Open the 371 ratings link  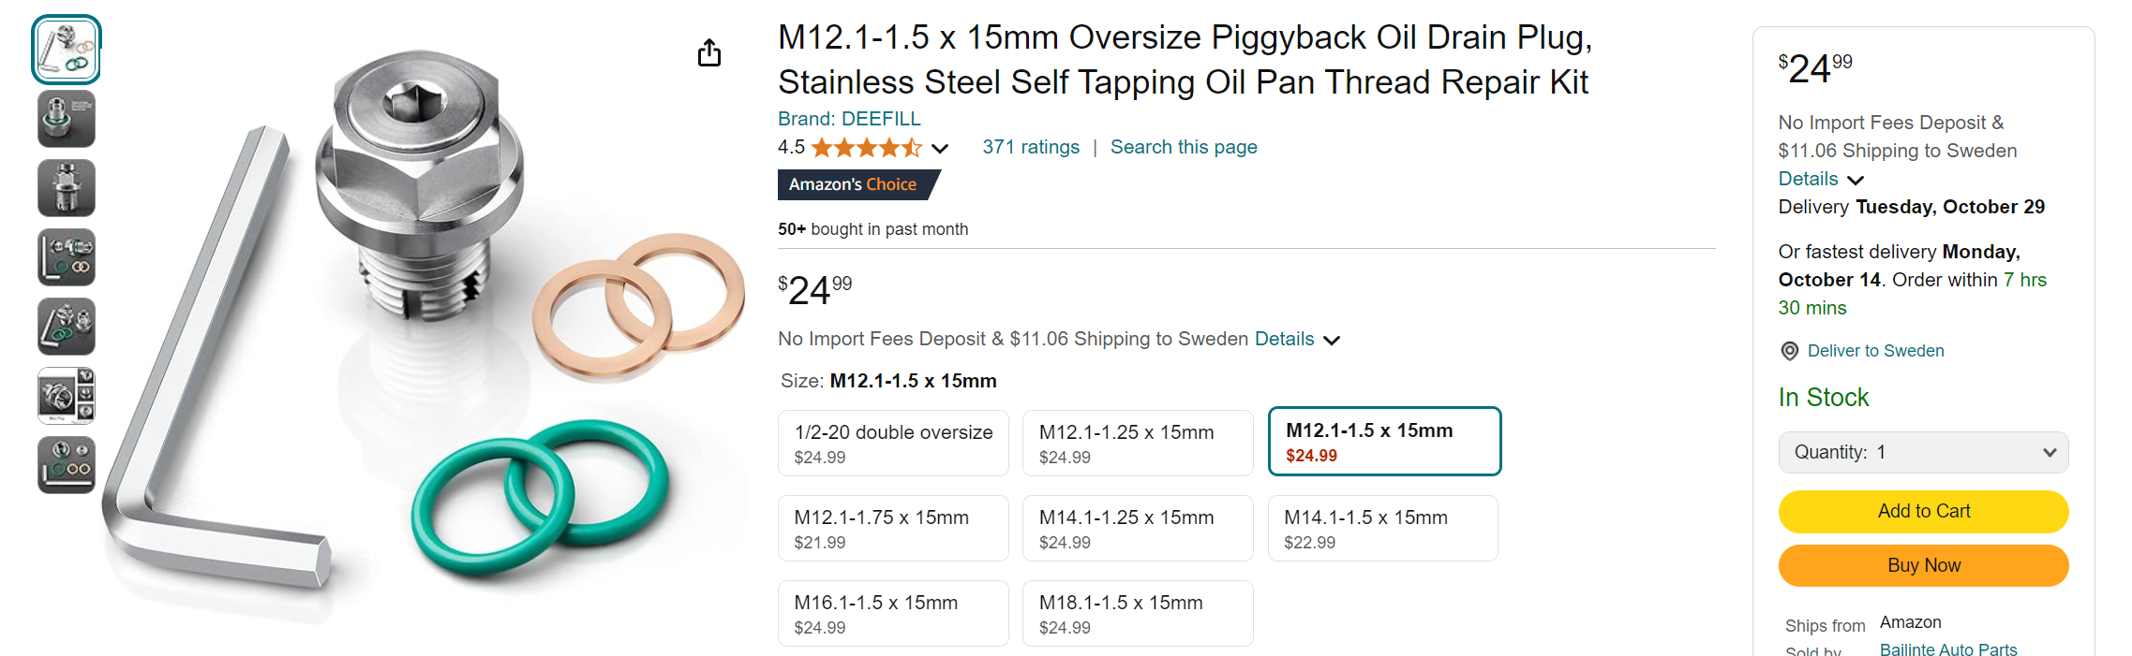1030,147
